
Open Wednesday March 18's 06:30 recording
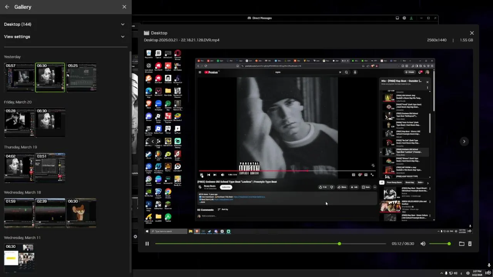pyautogui.click(x=81, y=213)
